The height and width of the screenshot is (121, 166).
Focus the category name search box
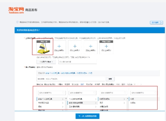[x=71, y=79]
